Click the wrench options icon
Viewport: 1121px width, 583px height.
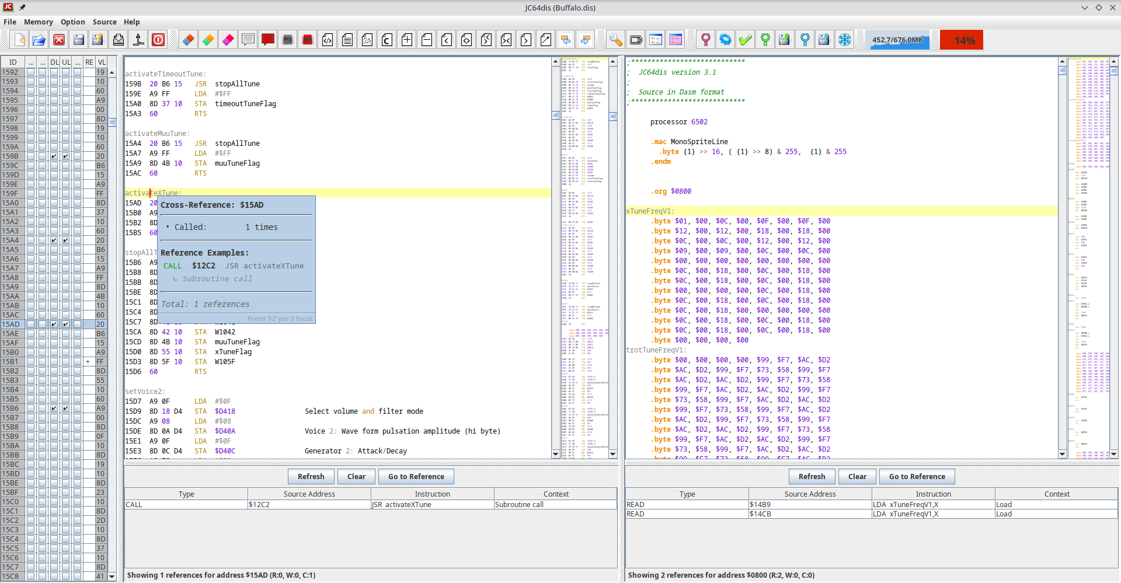click(x=616, y=40)
